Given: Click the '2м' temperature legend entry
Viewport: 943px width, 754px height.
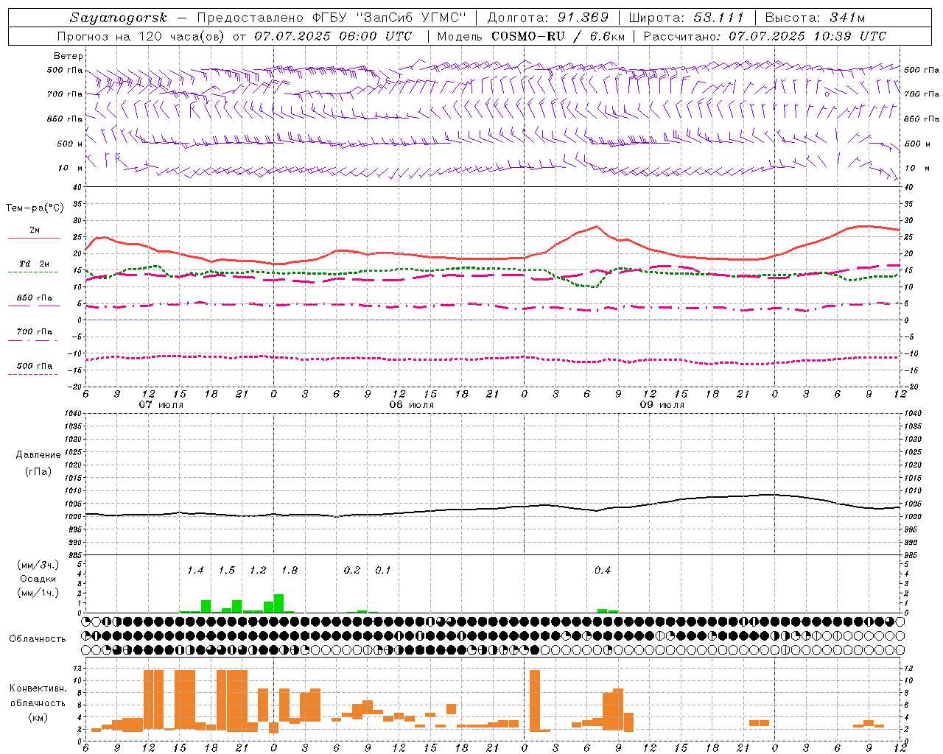Looking at the screenshot, I should [35, 230].
